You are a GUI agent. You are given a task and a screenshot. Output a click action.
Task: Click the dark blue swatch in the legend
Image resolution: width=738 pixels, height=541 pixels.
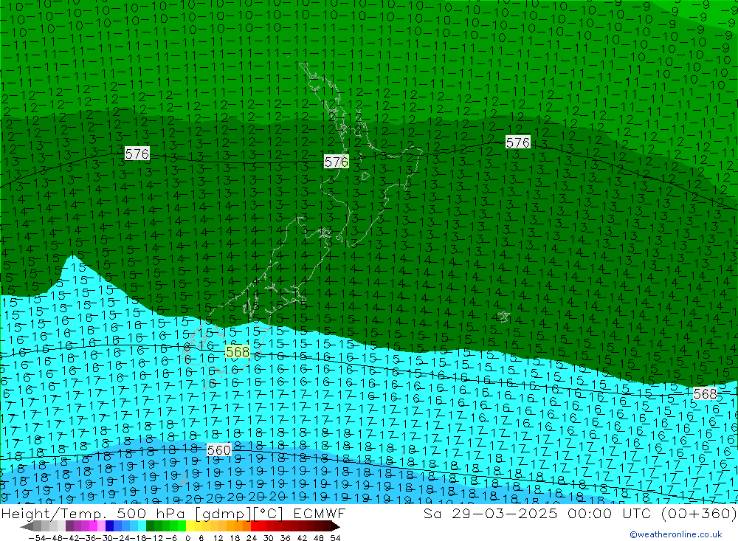coord(110,526)
